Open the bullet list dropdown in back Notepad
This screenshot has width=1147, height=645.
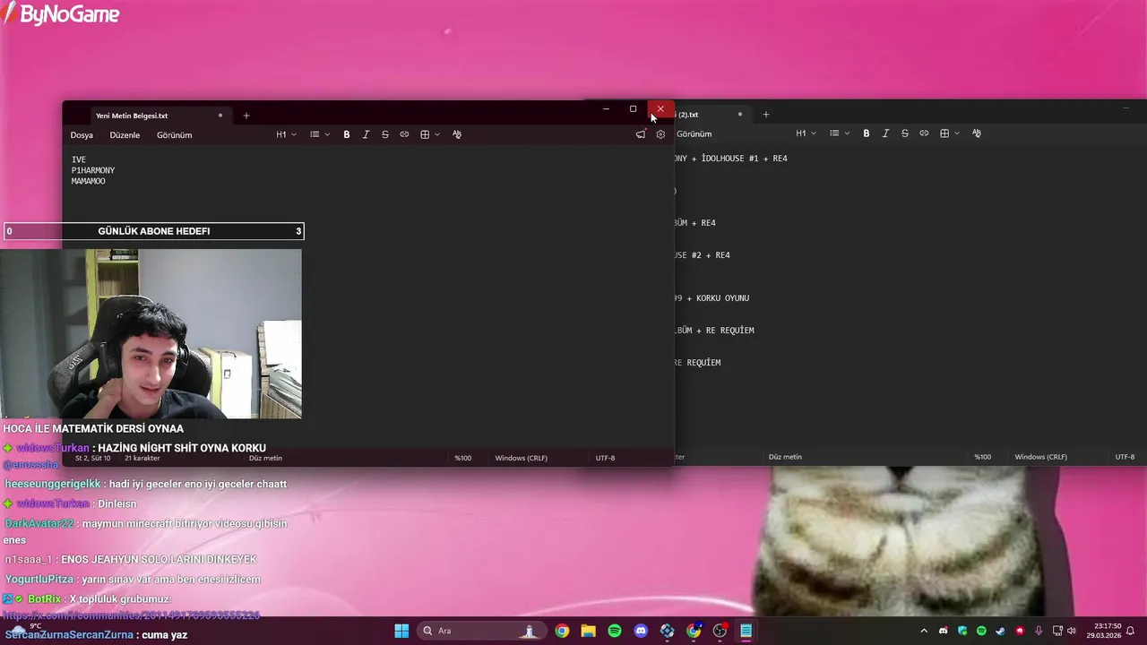tap(840, 133)
